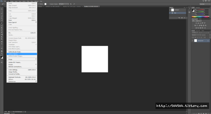Select the Move tool in toolbox
Screen dimensions: 211x114
point(2,9)
